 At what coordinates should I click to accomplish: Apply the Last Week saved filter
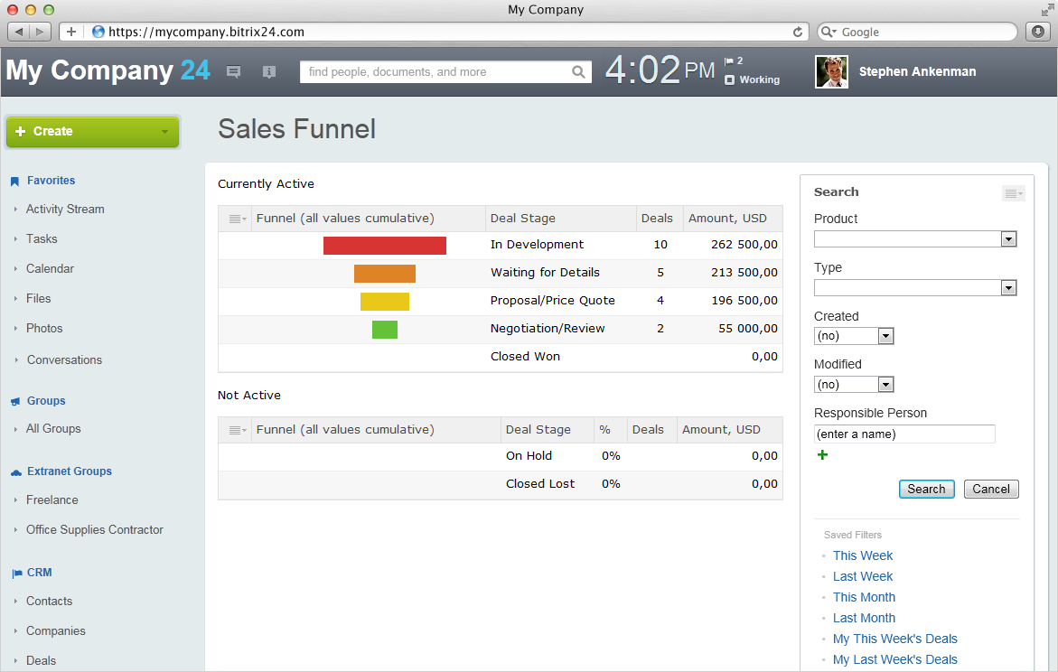[862, 577]
